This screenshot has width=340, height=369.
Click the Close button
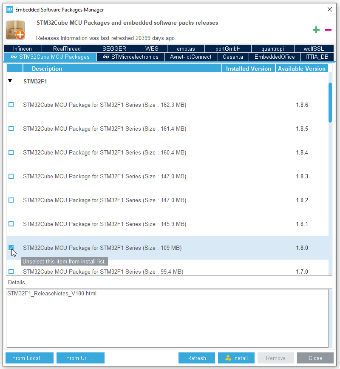point(315,358)
